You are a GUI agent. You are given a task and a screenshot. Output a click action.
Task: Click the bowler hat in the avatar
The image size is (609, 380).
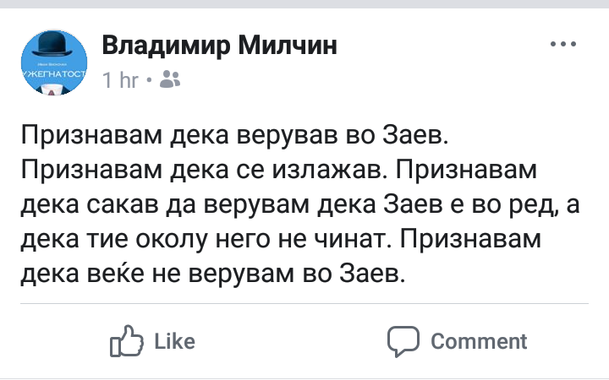pos(54,49)
